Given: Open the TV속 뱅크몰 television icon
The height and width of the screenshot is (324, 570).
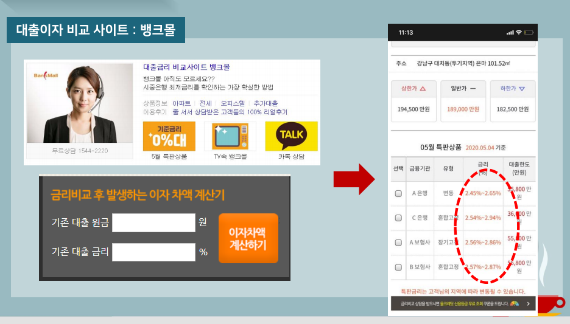Looking at the screenshot, I should coord(230,136).
